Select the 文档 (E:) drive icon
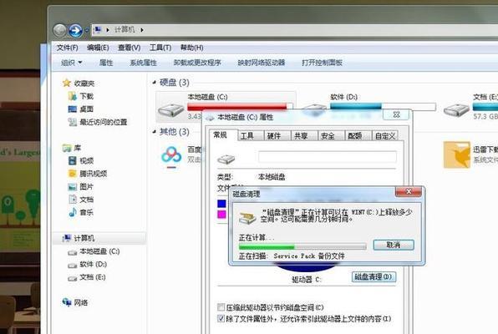The image size is (498, 334). pyautogui.click(x=456, y=110)
